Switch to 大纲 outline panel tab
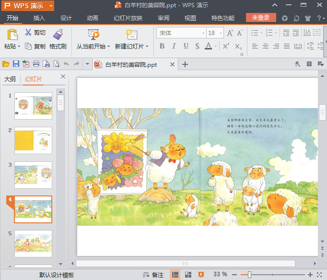Screen dimensions: 327x280 pyautogui.click(x=10, y=79)
